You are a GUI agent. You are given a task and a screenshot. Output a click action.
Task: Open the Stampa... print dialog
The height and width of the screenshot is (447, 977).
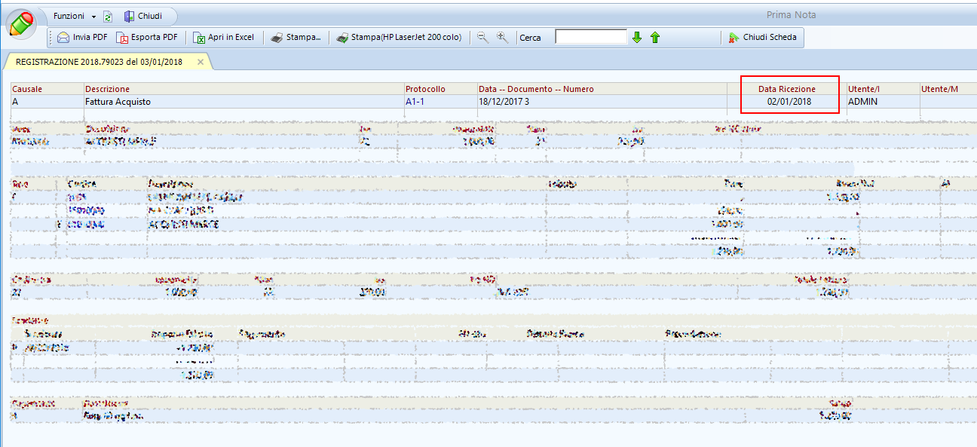coord(296,38)
